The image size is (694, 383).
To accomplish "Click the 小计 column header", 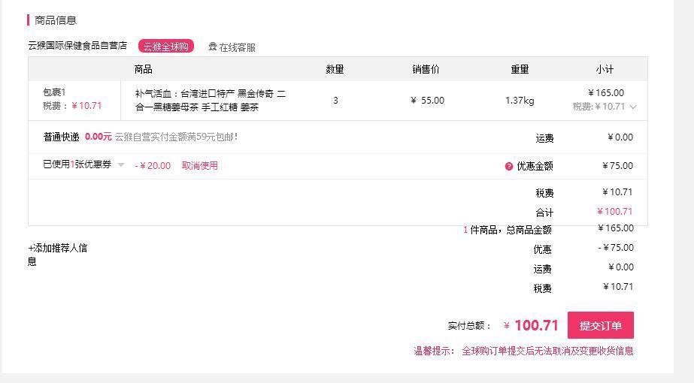I will [x=605, y=69].
